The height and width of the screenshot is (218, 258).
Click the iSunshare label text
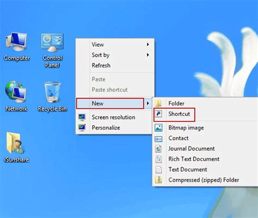coord(16,160)
